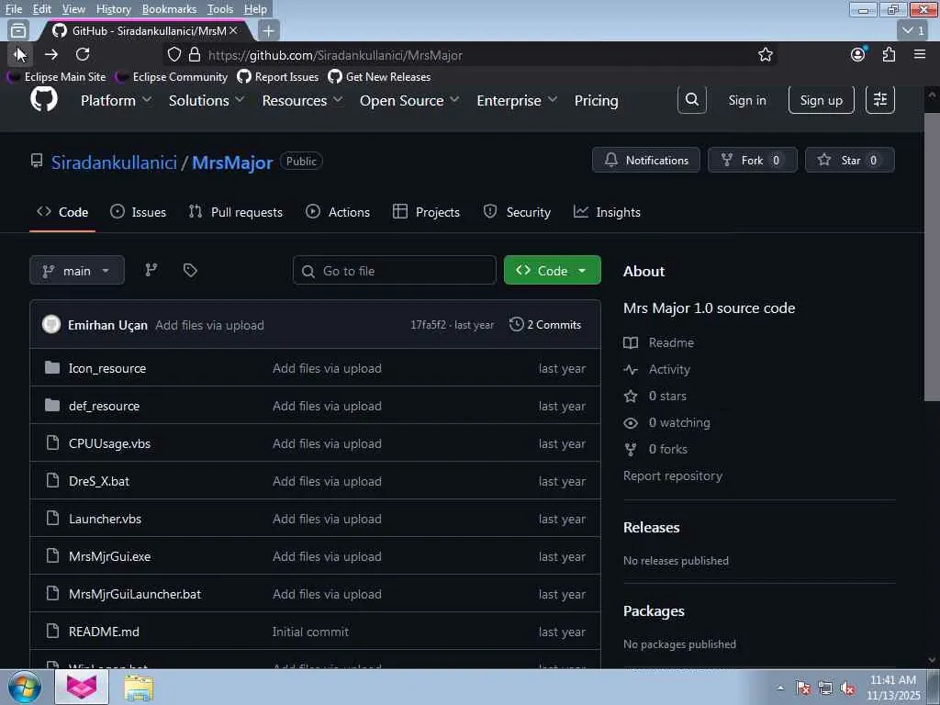This screenshot has width=940, height=705.
Task: Click the browser forward arrow
Action: pyautogui.click(x=51, y=54)
